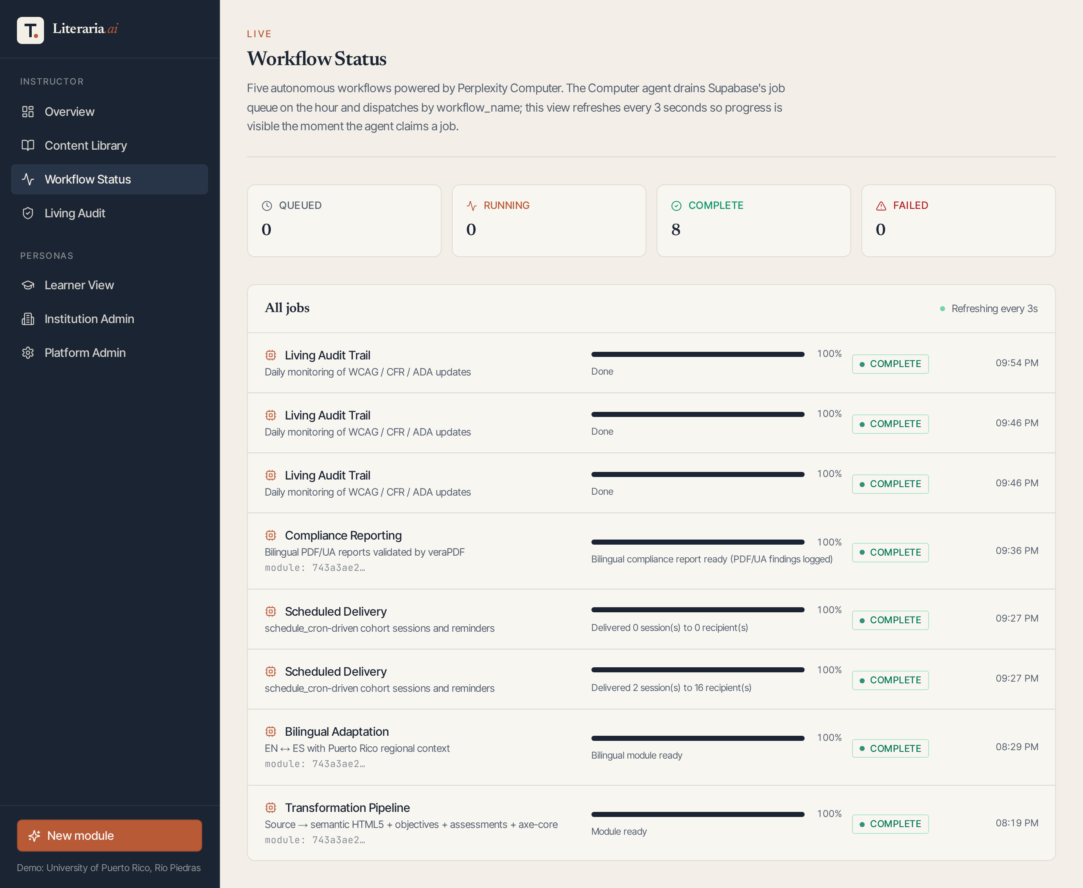This screenshot has height=888, width=1083.
Task: Click progress bar of Bilingual Adaptation job
Action: [698, 737]
